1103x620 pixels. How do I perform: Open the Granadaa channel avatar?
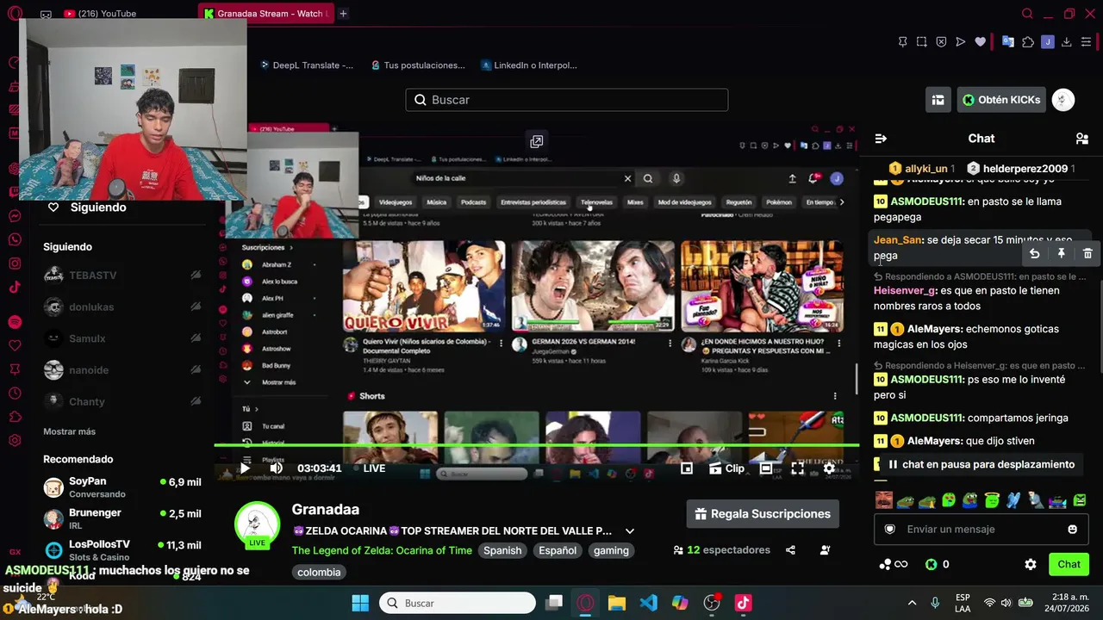(x=257, y=525)
